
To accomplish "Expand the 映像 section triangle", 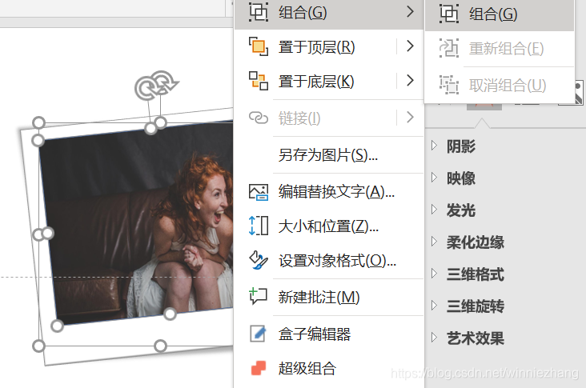I will (x=434, y=177).
